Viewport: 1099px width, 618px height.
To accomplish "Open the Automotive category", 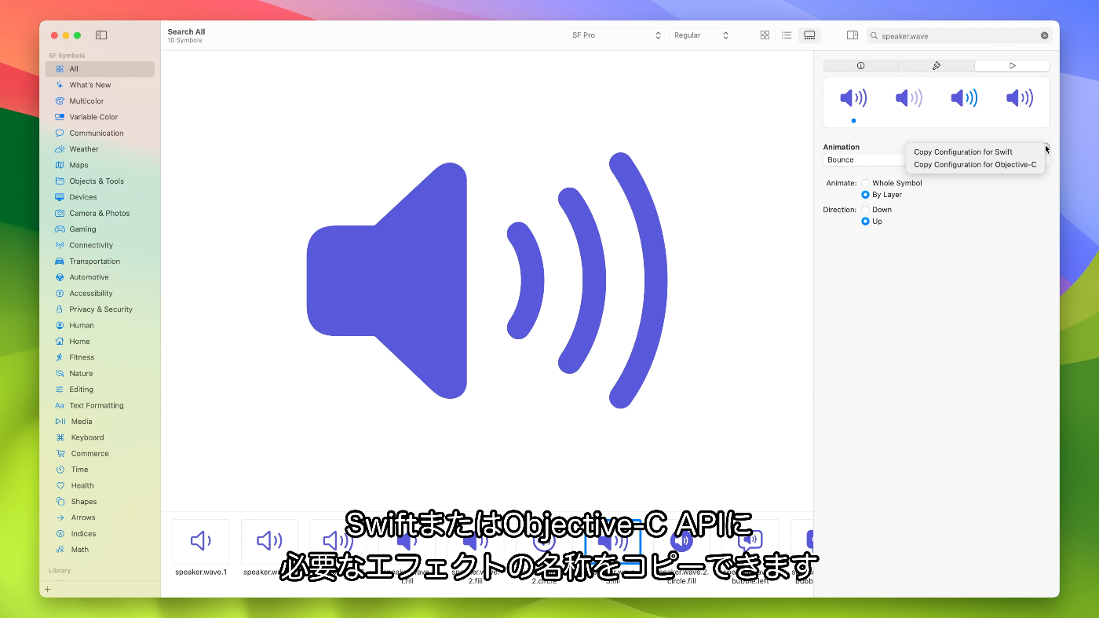I will tap(100, 277).
